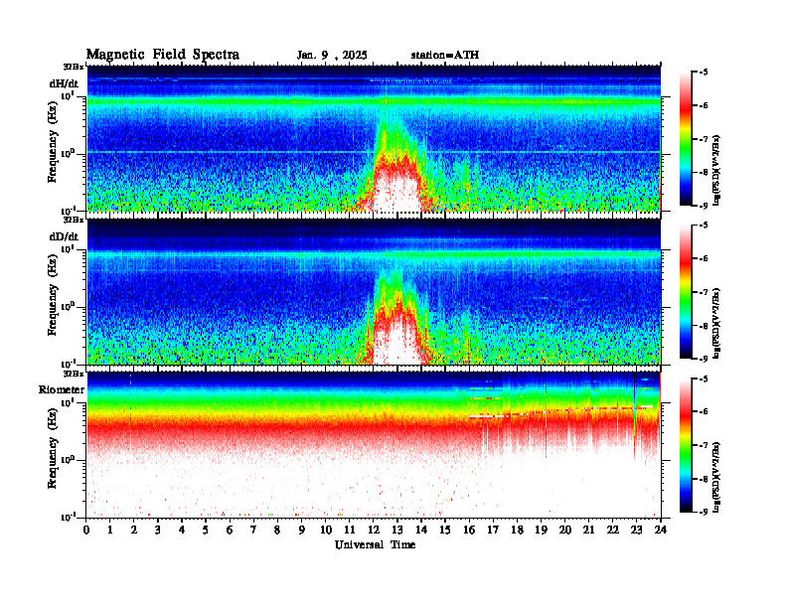Click hour tick label '0' on time axis
This screenshot has height=608, width=787.
[86, 531]
